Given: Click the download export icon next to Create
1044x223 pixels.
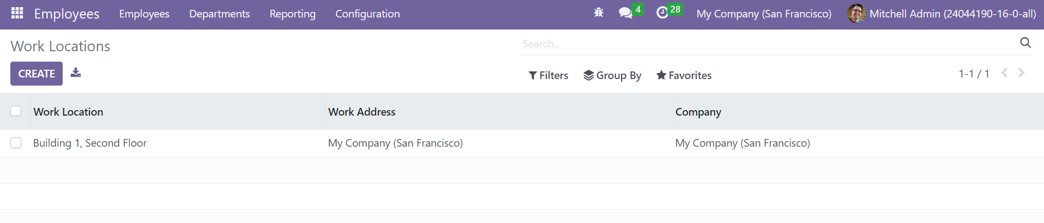Looking at the screenshot, I should [76, 73].
